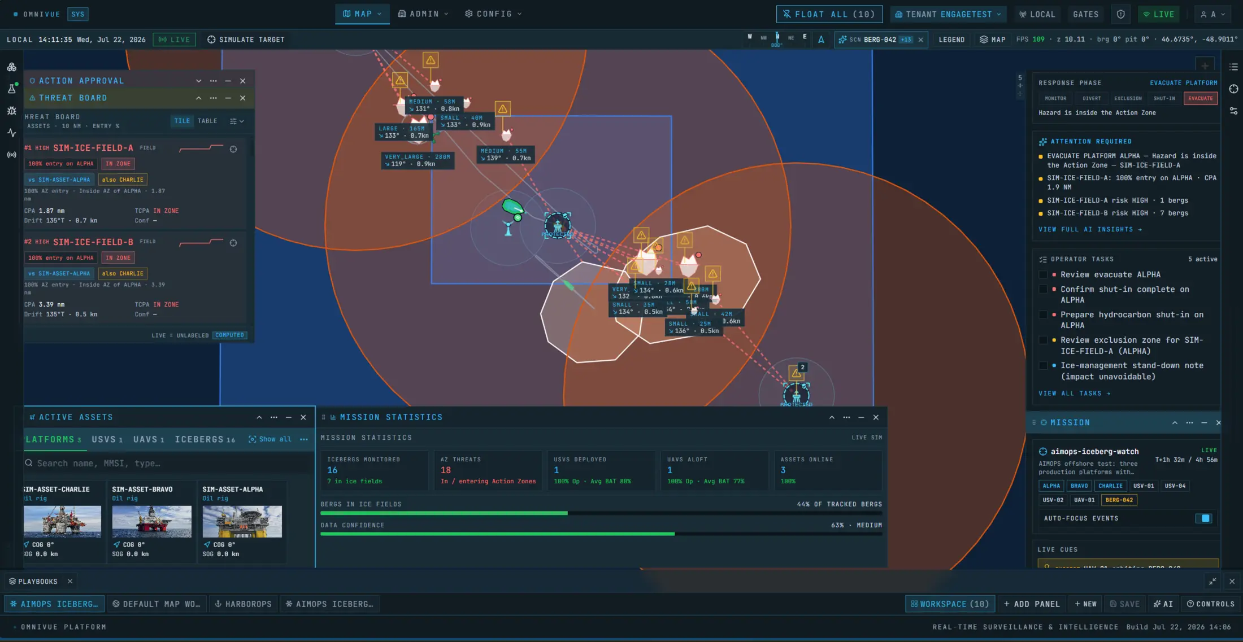Open the broadcast signal icon in left sidebar
Viewport: 1243px width, 642px height.
[x=11, y=155]
